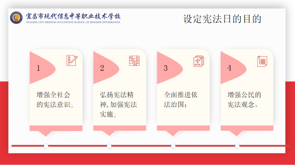Select the text 增强全社会的宪法意识
Viewport: 295px width, 165px height.
[55, 99]
